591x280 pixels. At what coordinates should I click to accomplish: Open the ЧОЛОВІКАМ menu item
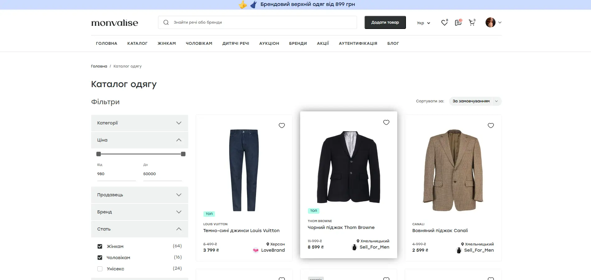pos(199,44)
